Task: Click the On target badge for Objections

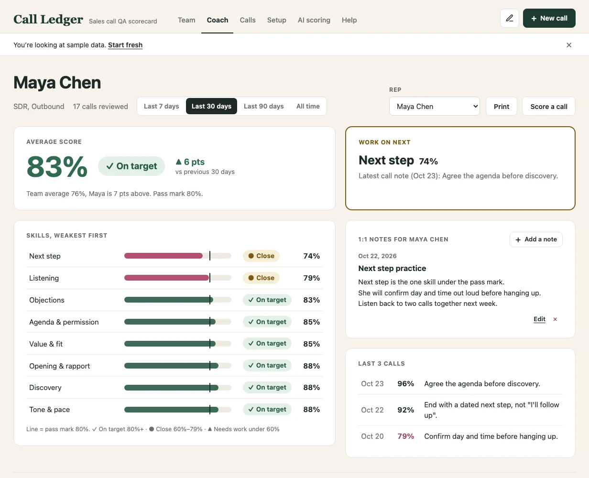Action: pyautogui.click(x=267, y=300)
